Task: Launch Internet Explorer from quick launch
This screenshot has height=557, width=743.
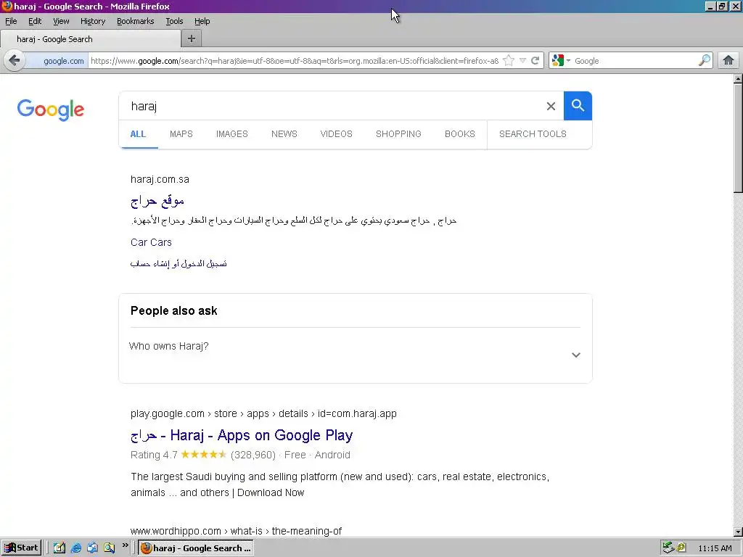Action: [x=75, y=548]
